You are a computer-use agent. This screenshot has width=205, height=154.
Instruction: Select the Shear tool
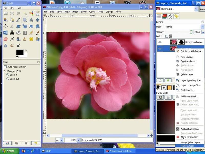tap(31, 26)
